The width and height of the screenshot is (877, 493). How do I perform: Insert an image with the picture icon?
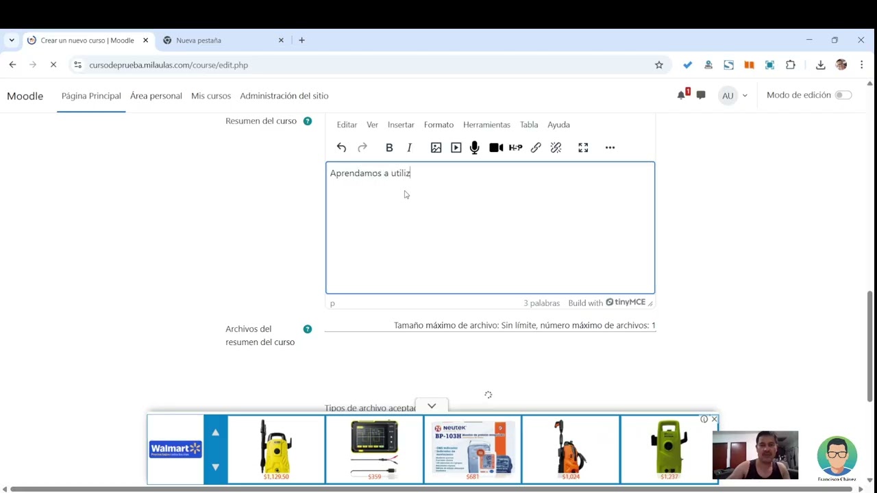tap(436, 147)
